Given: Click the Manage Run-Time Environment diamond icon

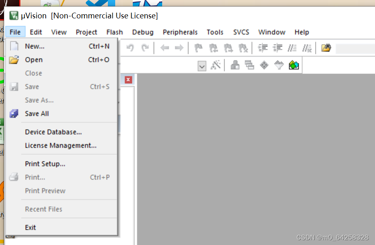Looking at the screenshot, I should click(264, 65).
